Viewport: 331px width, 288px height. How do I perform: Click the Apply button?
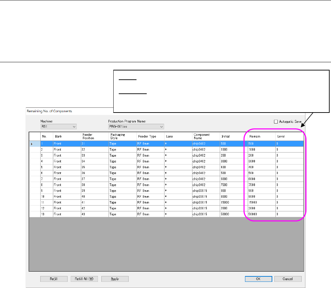[x=115, y=279]
